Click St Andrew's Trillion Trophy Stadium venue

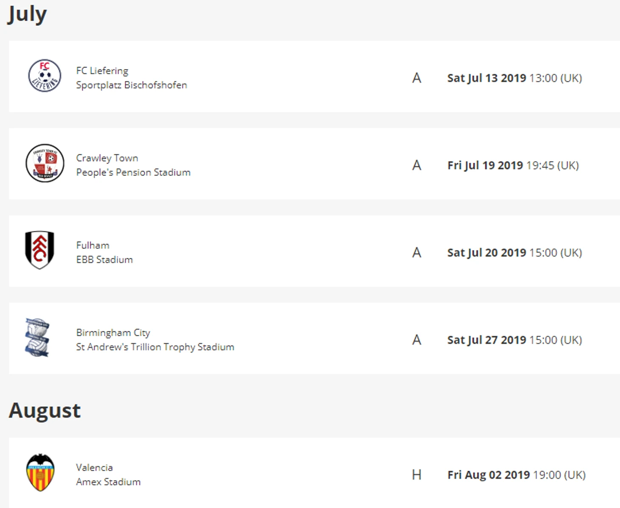click(x=155, y=347)
